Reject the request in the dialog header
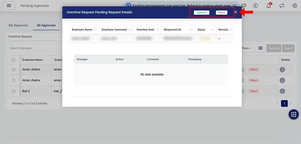Screen dimensions: 301x144 [222, 12]
